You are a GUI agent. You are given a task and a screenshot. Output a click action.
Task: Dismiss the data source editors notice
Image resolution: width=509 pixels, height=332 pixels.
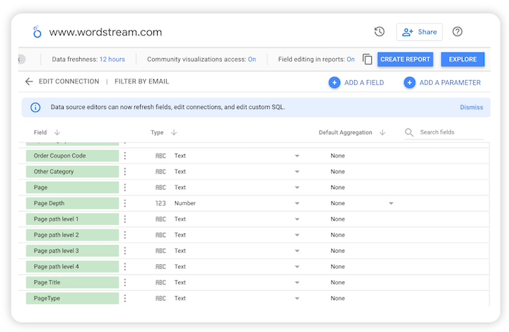(x=471, y=108)
